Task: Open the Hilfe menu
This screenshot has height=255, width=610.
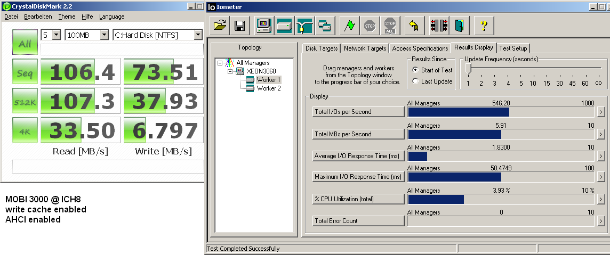Action: point(87,17)
